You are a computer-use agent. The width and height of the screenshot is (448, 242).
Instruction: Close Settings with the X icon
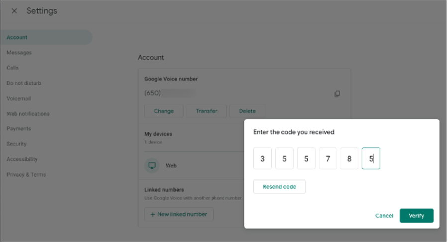[14, 11]
